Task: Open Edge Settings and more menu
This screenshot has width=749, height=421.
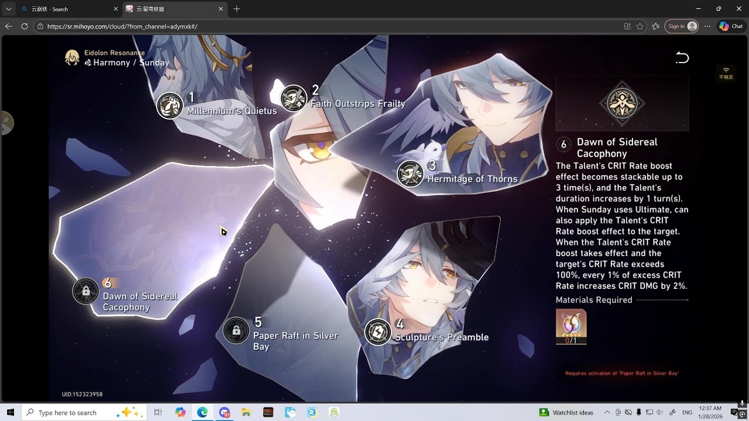Action: (x=707, y=26)
